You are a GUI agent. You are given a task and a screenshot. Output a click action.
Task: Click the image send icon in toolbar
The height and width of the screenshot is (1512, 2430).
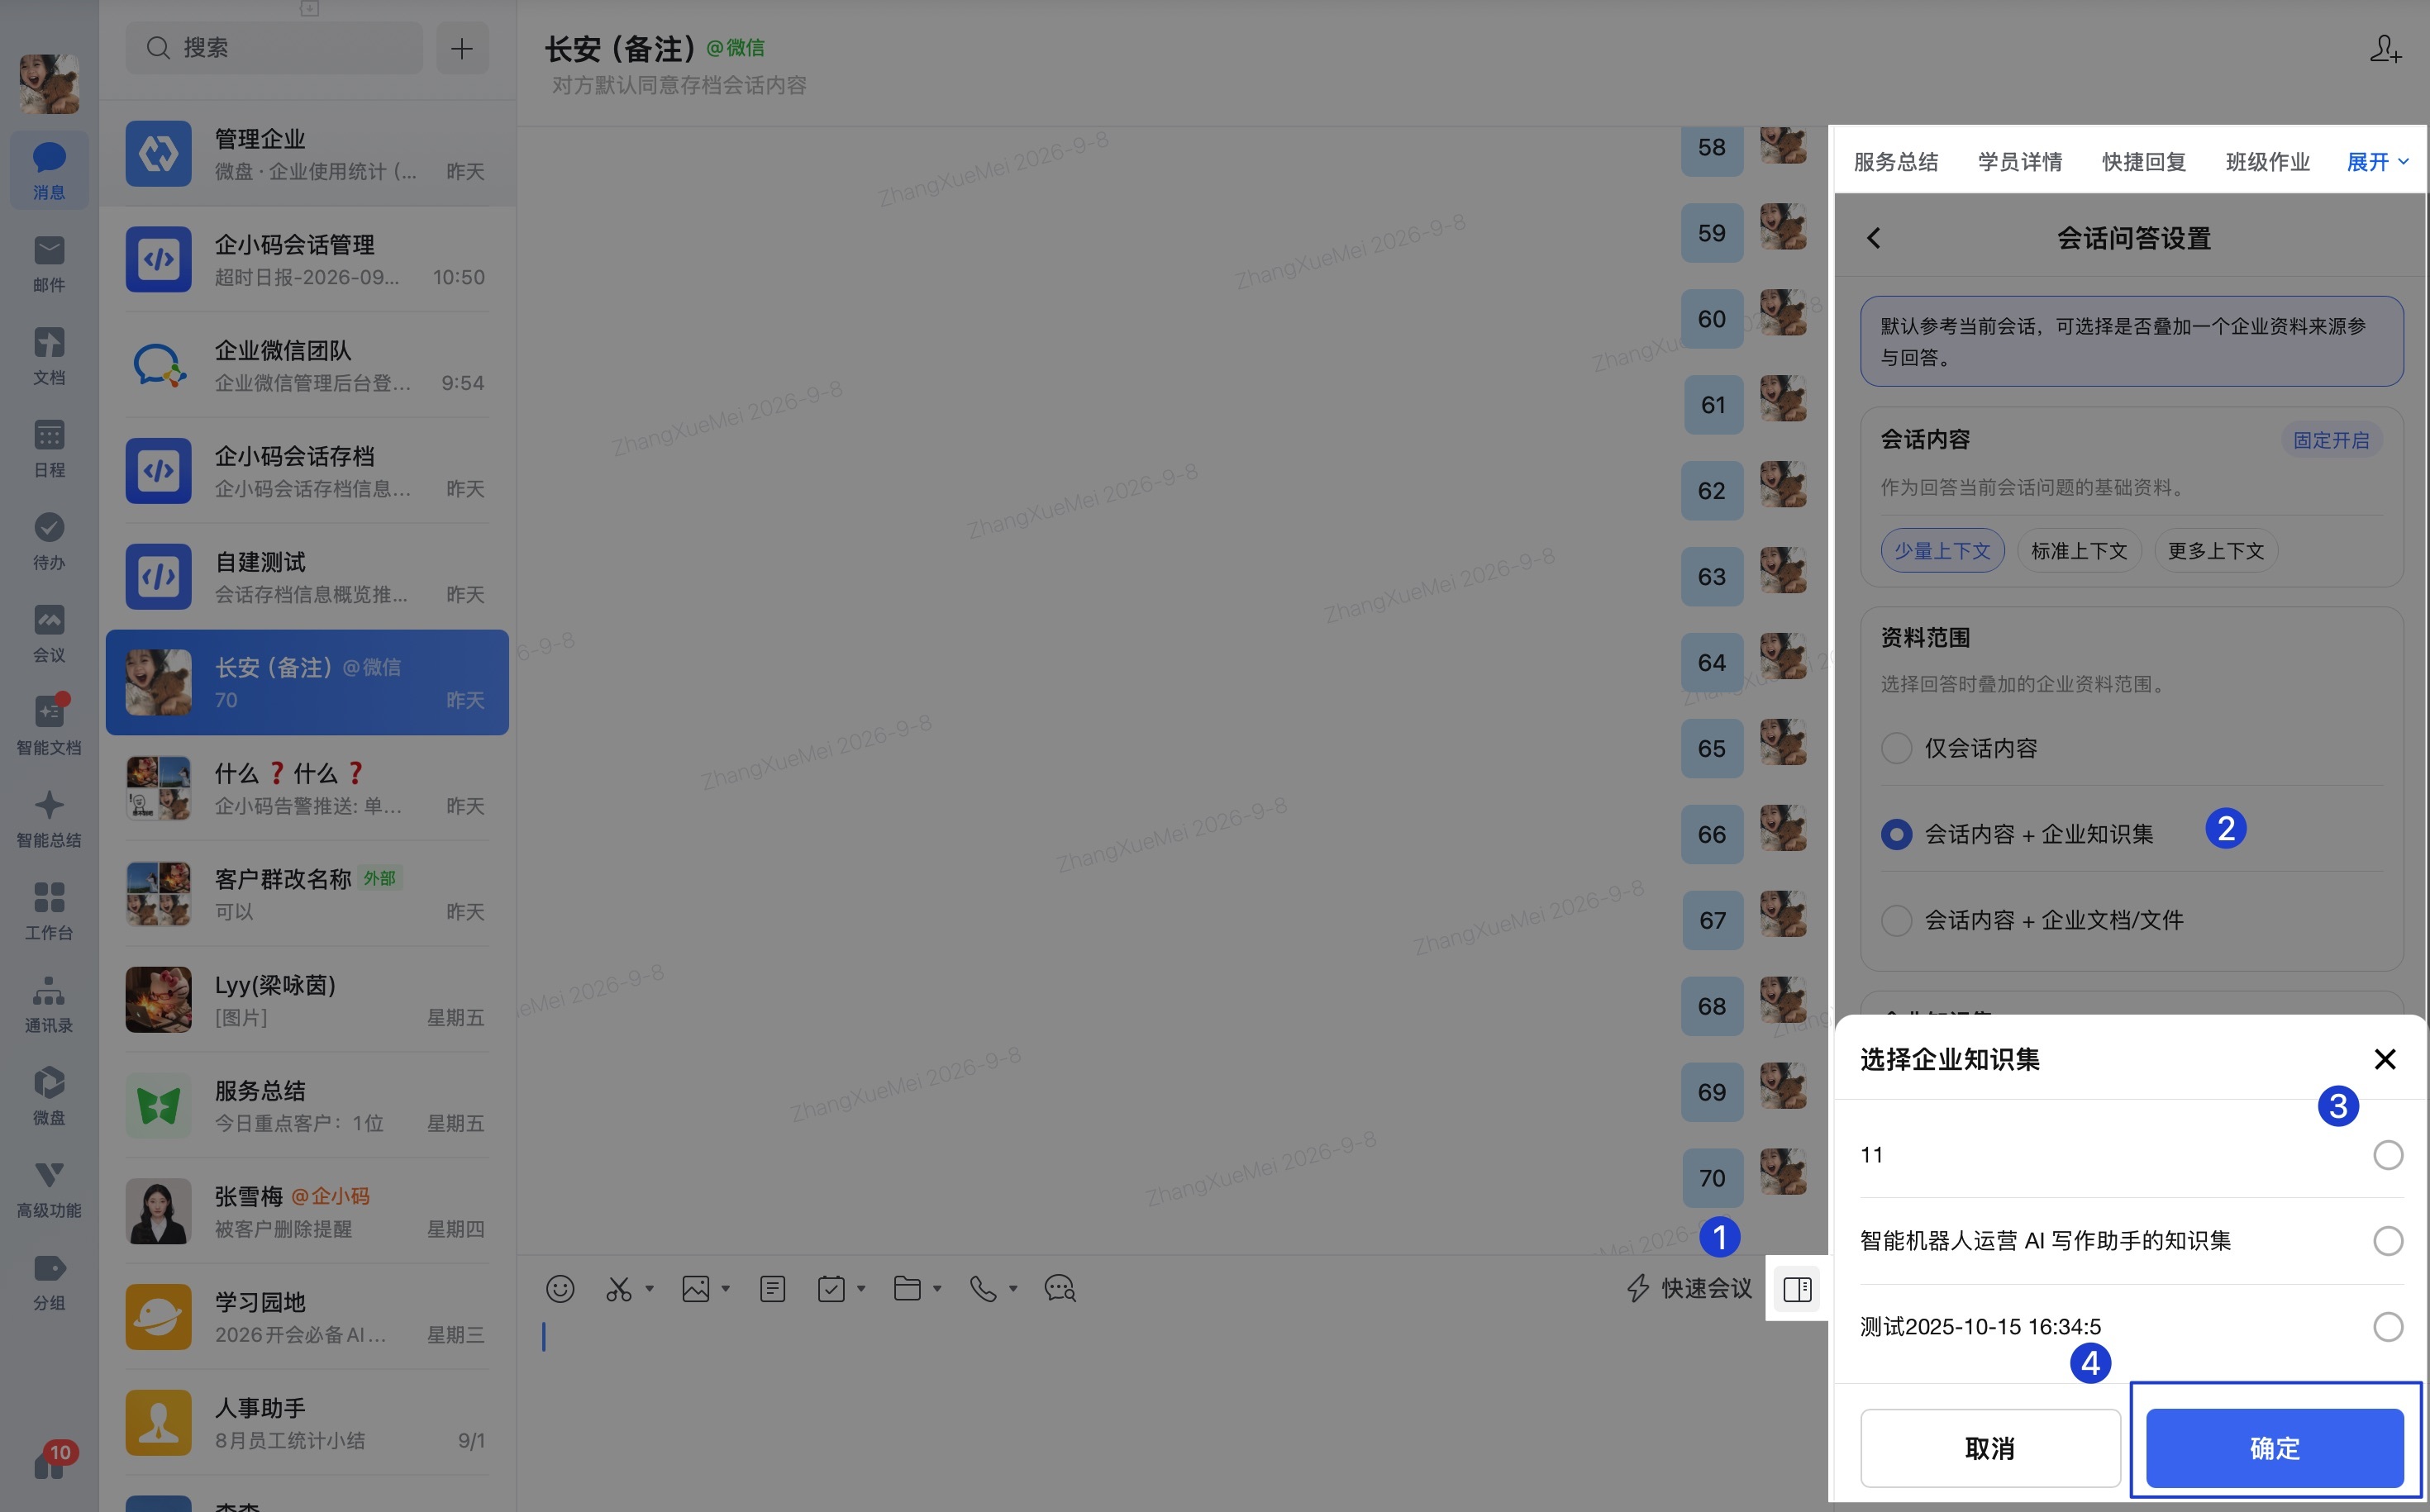pyautogui.click(x=695, y=1288)
